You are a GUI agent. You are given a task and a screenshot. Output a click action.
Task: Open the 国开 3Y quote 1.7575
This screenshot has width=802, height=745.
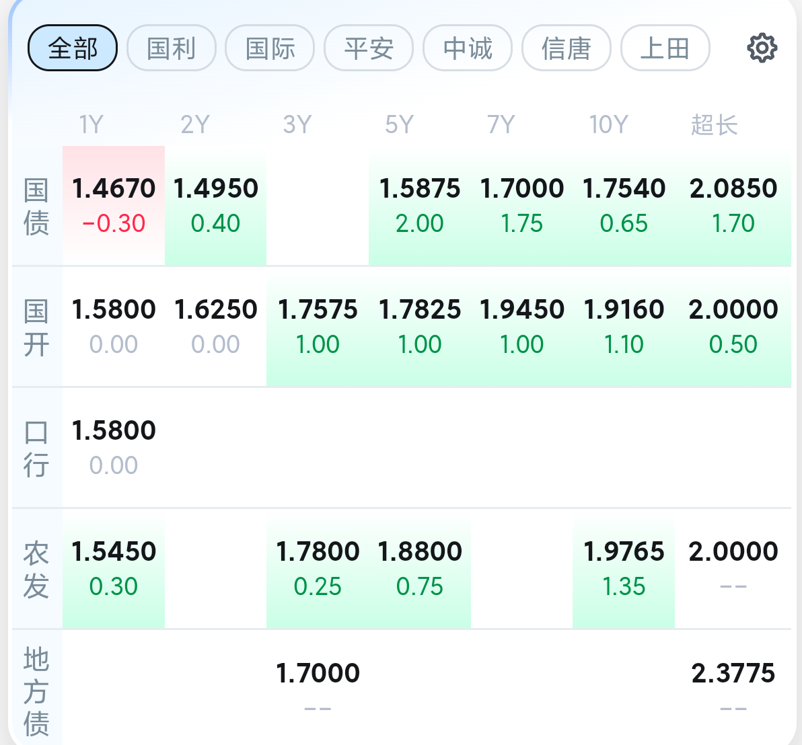pyautogui.click(x=318, y=326)
